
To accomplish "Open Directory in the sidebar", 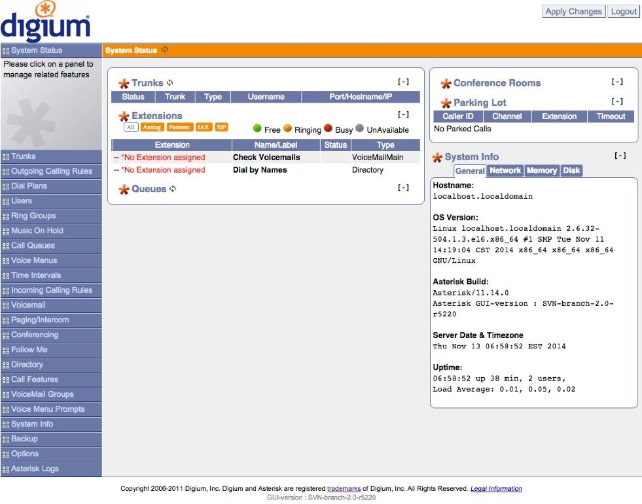I will point(51,365).
